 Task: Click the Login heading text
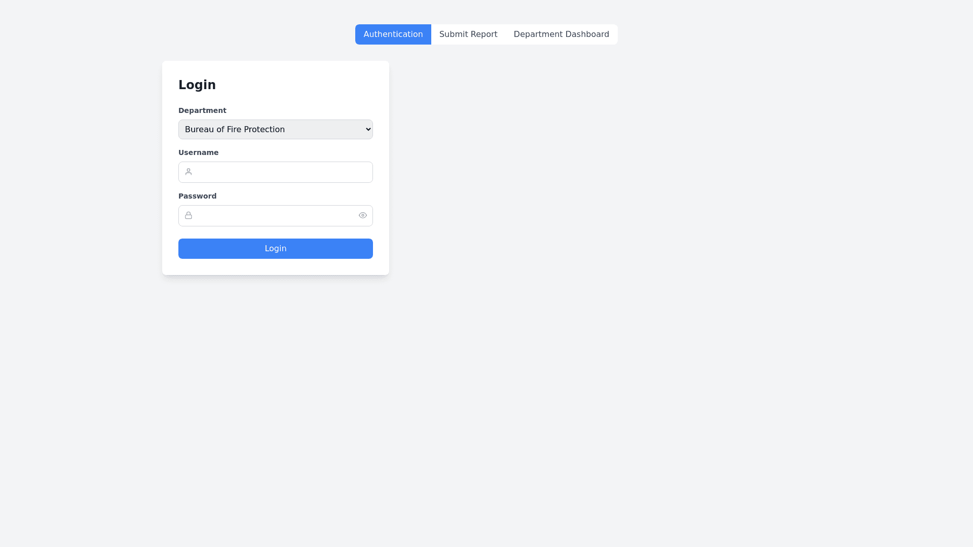click(x=197, y=85)
